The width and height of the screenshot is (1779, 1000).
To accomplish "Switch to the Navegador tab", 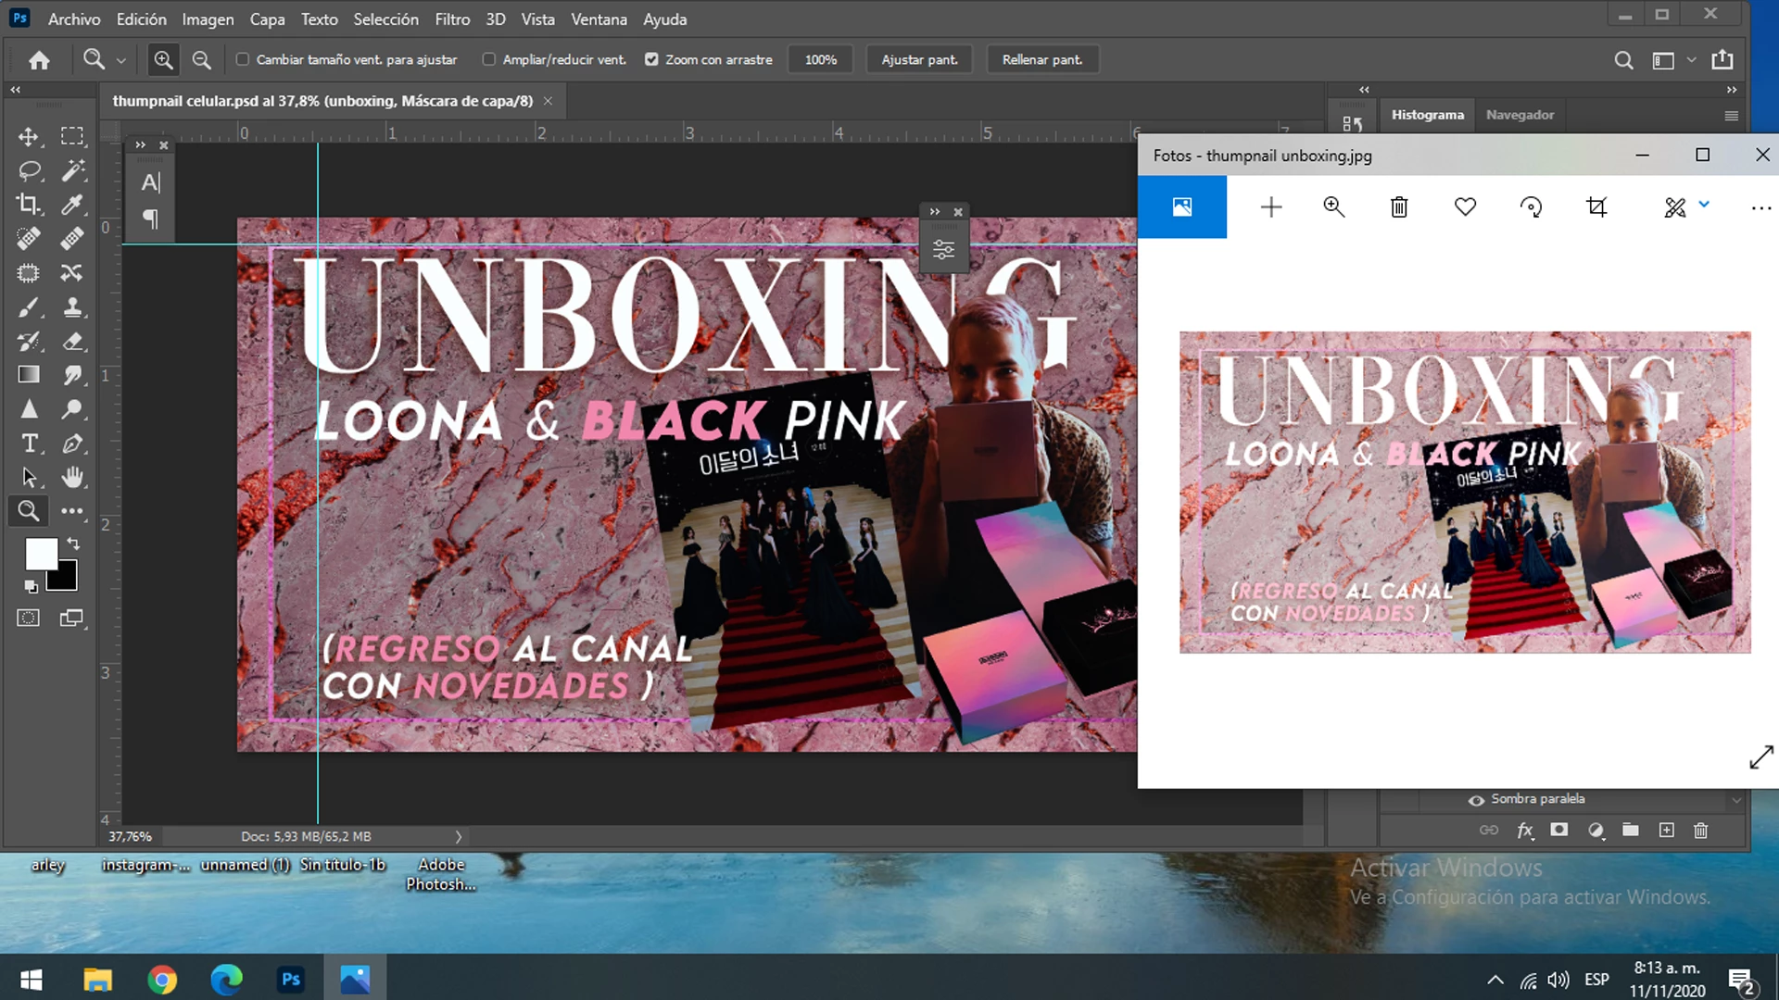I will (x=1520, y=115).
